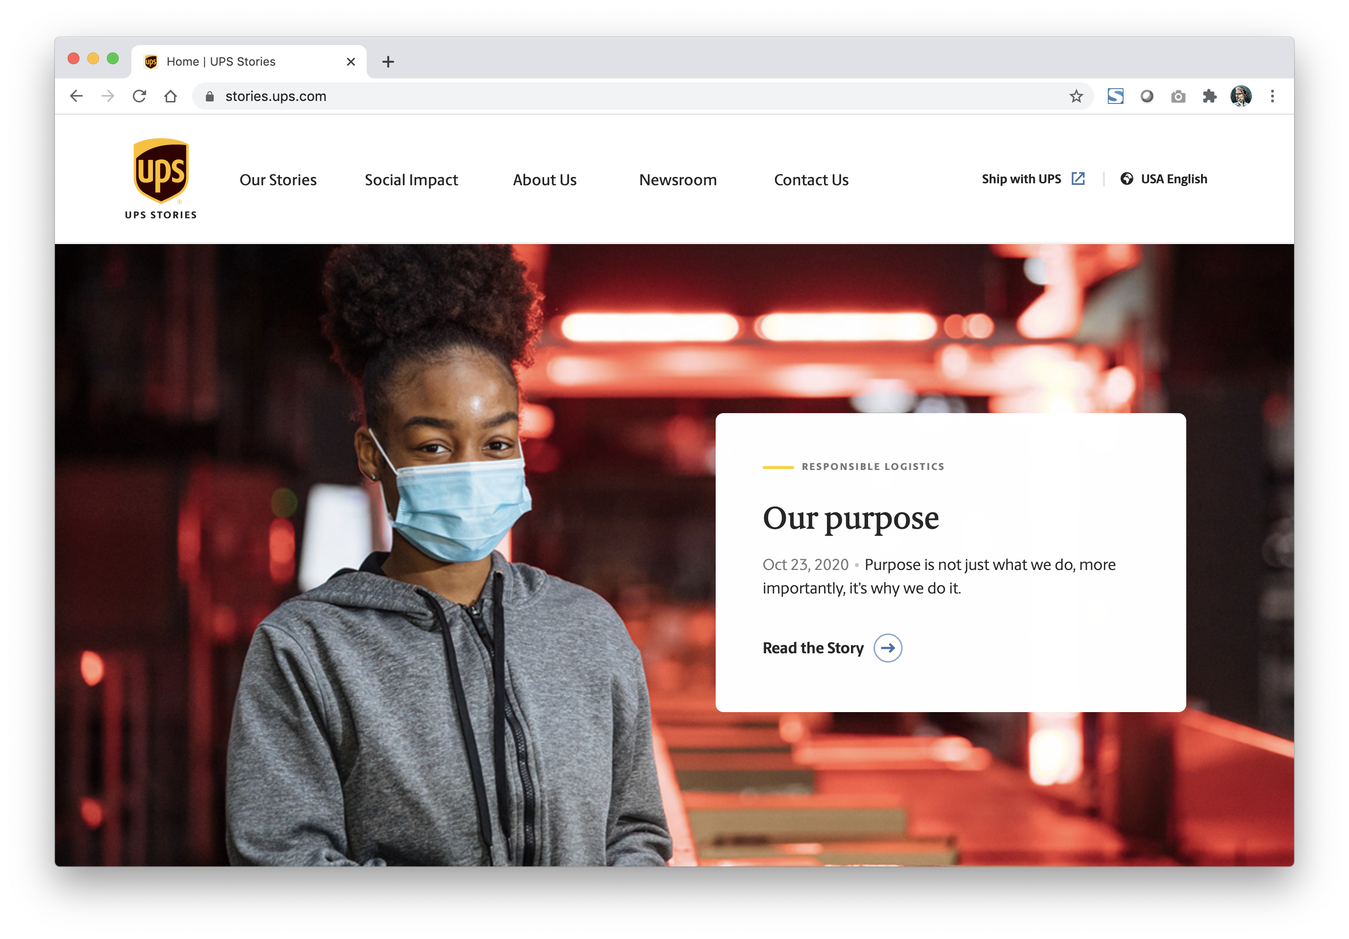Open a new browser tab

pos(388,62)
